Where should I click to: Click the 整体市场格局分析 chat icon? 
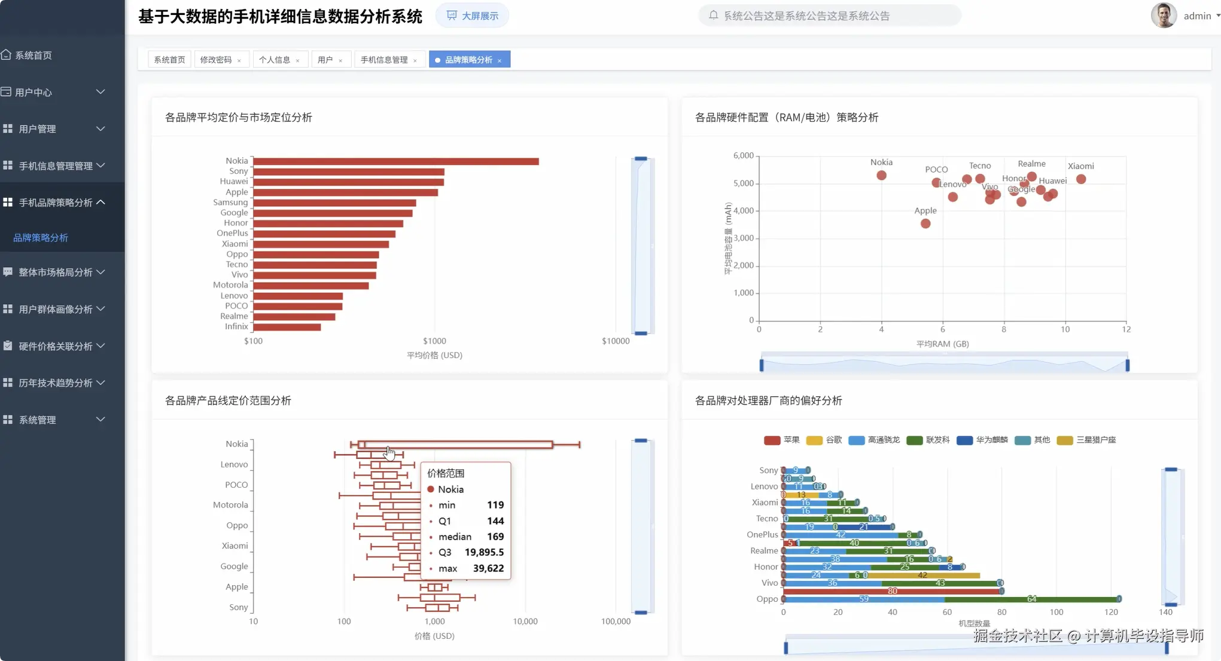click(x=8, y=272)
